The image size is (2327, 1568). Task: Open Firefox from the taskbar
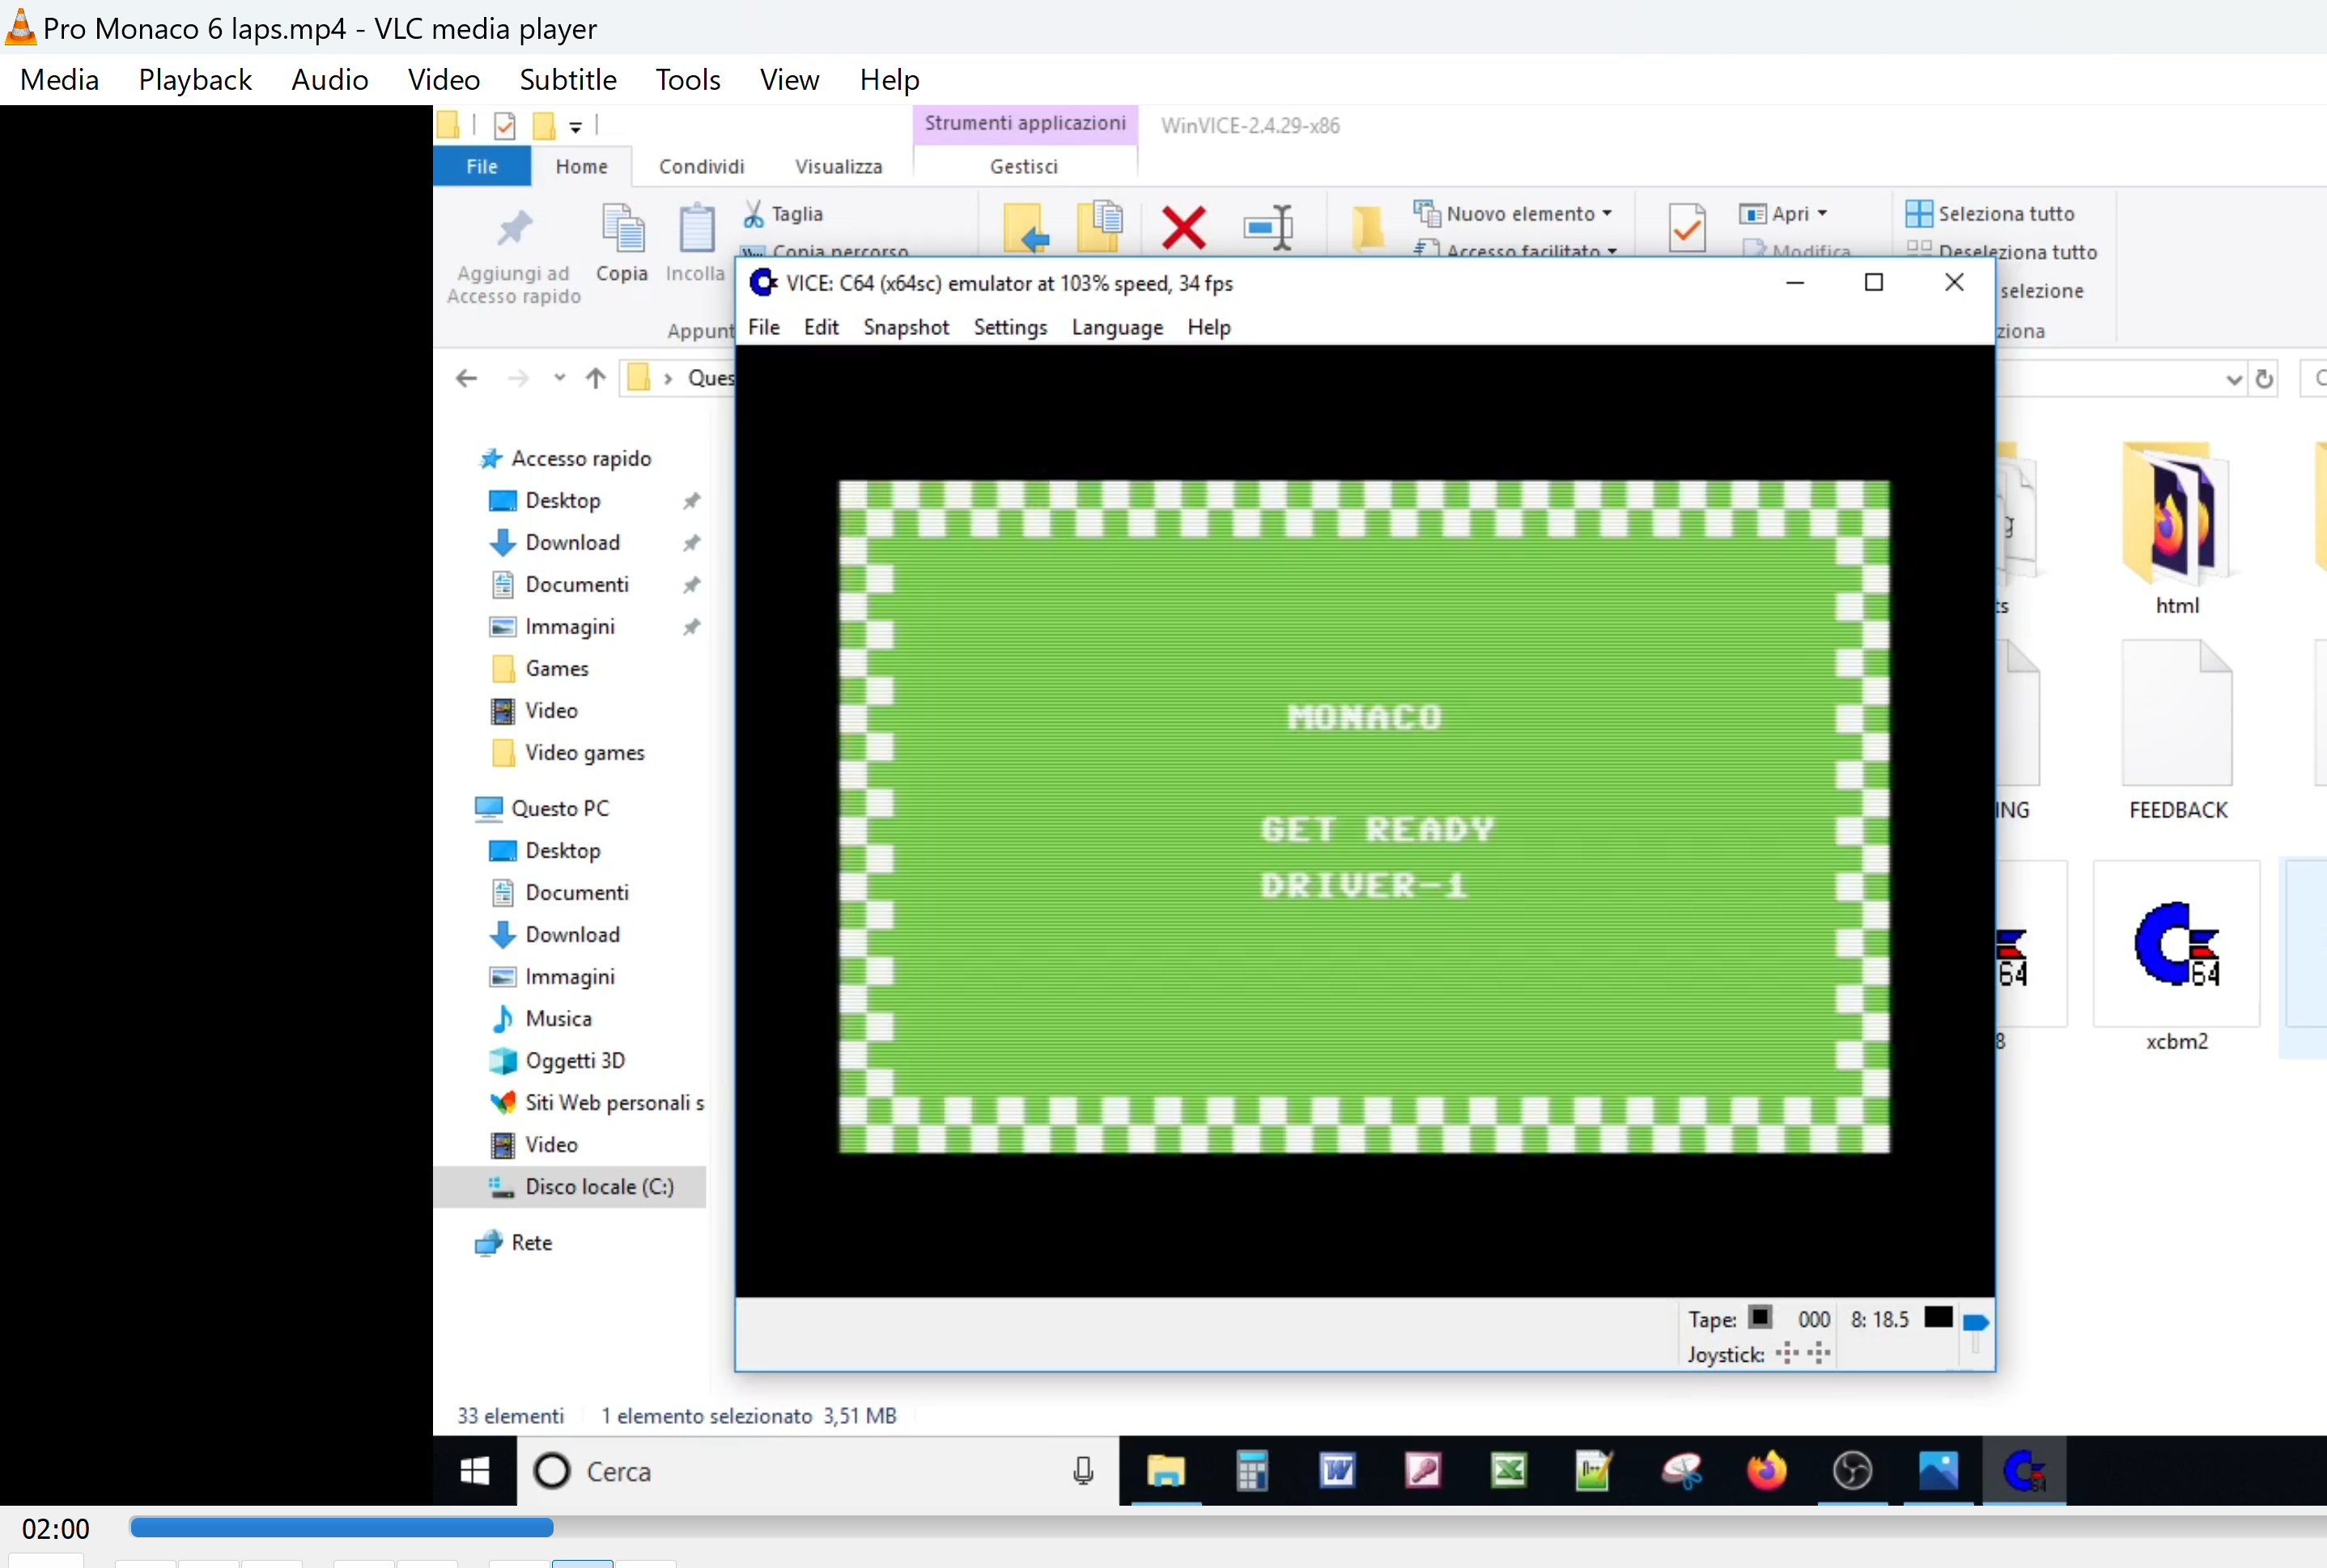coord(1766,1471)
